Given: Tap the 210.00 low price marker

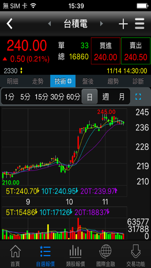Looking at the screenshot, I should pyautogui.click(x=11, y=183).
